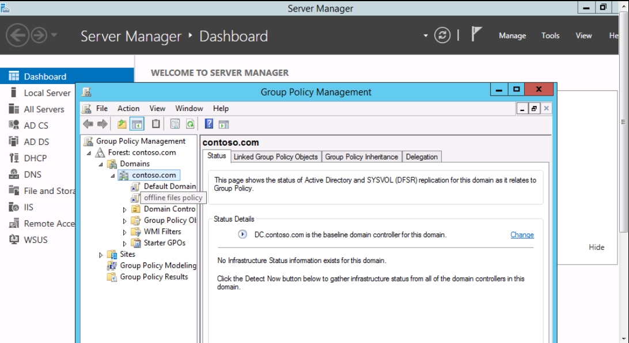Expand the status details circle arrow button
This screenshot has height=343, width=629.
(242, 235)
